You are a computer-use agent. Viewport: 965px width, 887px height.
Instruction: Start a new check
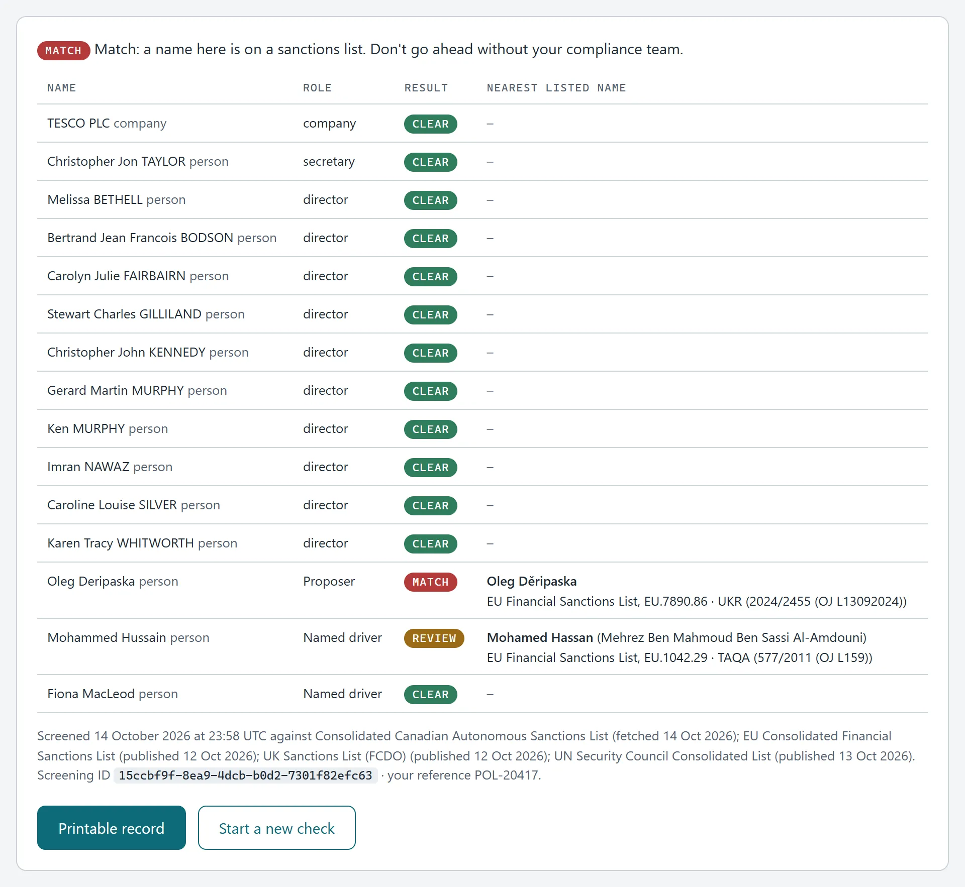tap(276, 828)
